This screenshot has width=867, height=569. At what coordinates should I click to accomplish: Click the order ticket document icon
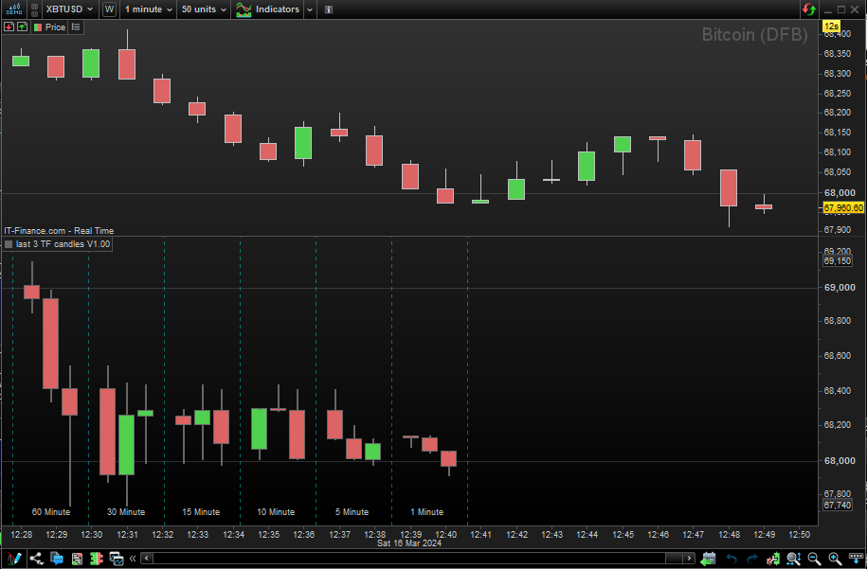pyautogui.click(x=77, y=559)
